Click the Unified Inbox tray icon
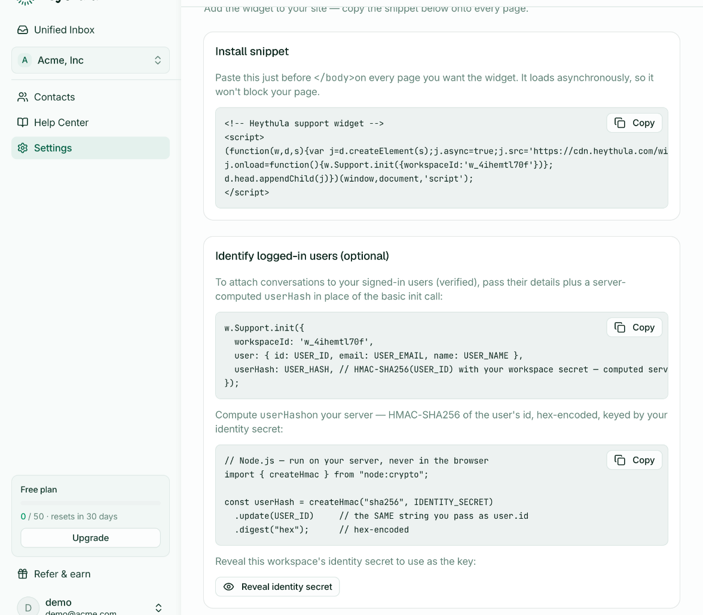The image size is (703, 615). point(23,30)
